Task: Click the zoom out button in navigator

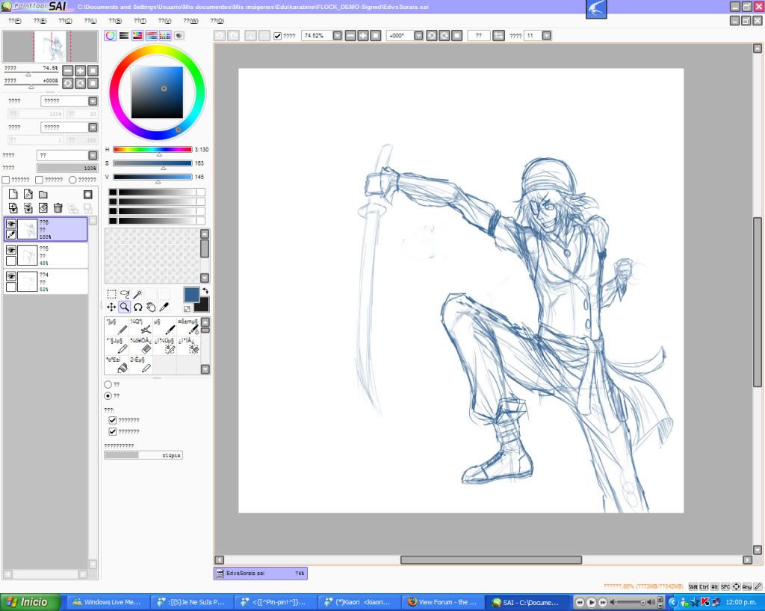Action: coord(68,71)
